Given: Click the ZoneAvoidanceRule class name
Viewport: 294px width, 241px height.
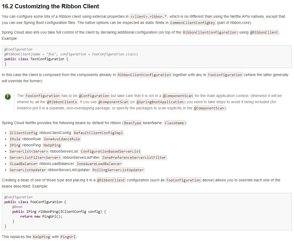Looking at the screenshot, I should [62, 139].
